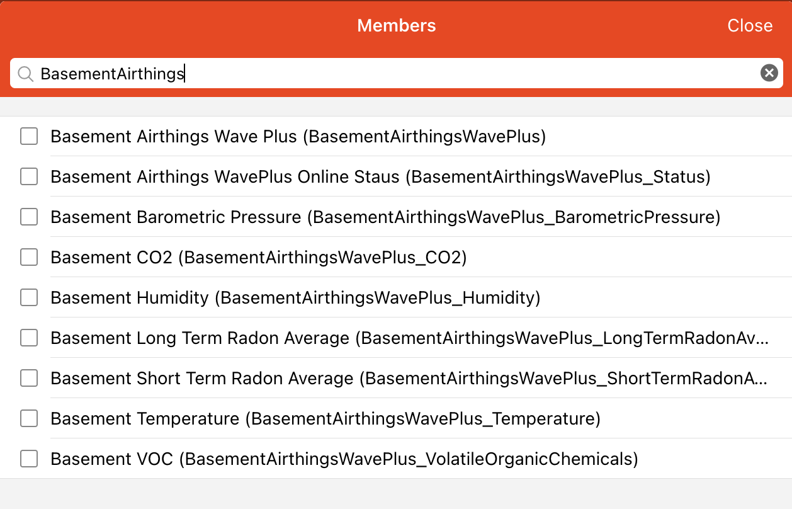Select the Basement VOC checkbox
This screenshot has width=792, height=509.
coord(29,459)
